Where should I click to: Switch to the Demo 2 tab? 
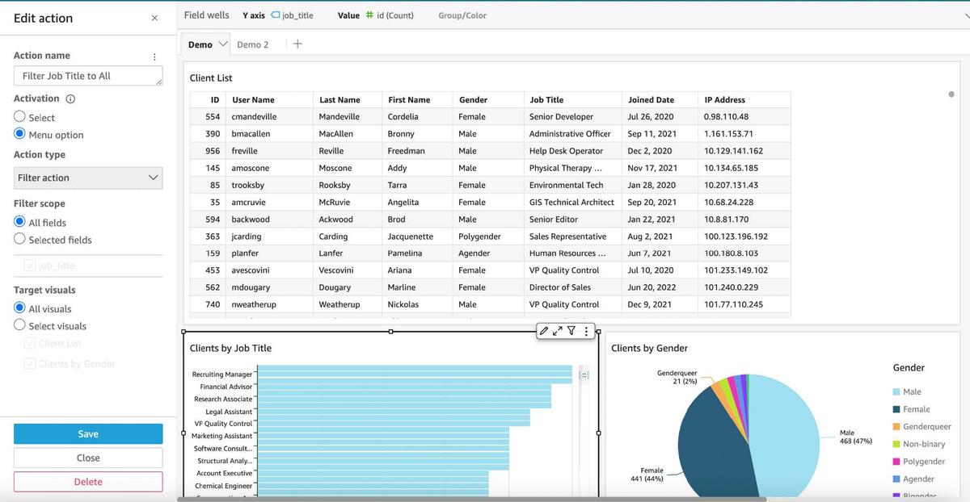point(253,45)
